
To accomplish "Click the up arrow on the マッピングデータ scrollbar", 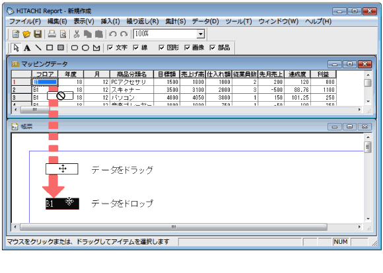I will [368, 75].
